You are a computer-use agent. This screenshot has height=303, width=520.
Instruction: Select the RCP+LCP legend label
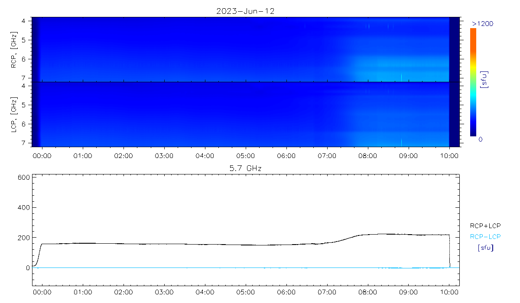click(485, 226)
